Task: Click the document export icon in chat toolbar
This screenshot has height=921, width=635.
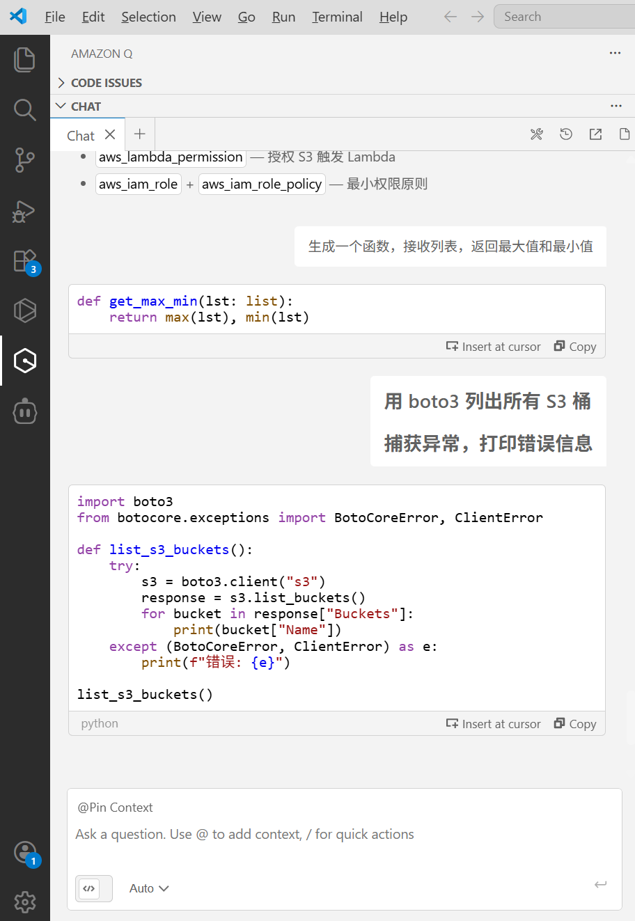Action: [x=625, y=134]
